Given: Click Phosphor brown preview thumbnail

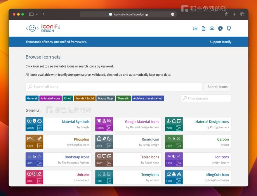Looking at the screenshot, I should tap(34, 142).
